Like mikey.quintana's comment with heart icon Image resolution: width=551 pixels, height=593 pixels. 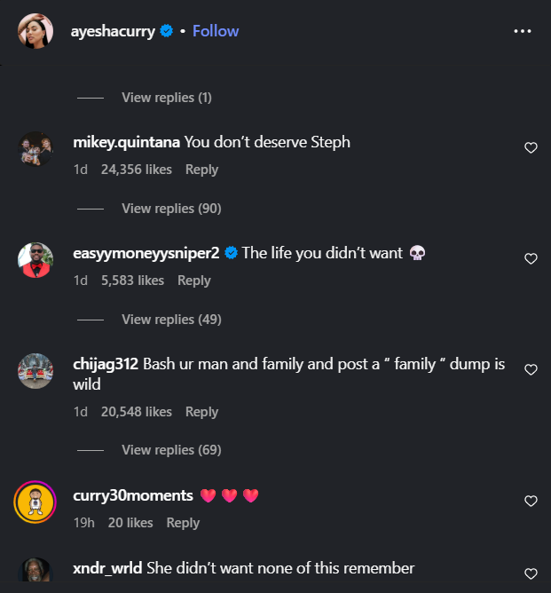tap(531, 148)
